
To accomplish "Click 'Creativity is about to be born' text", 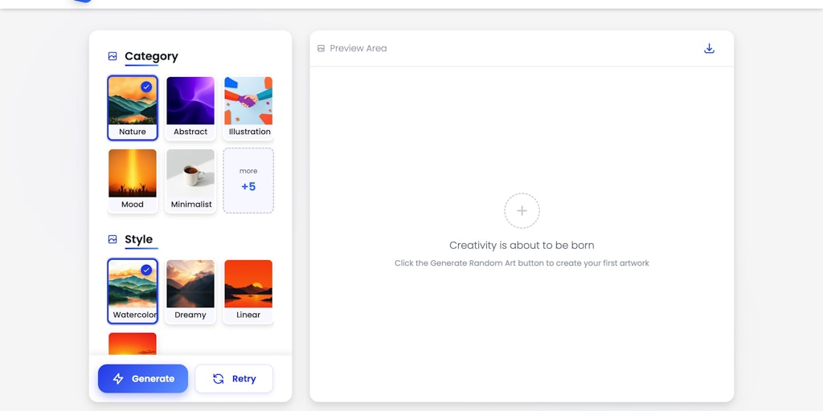I will coord(522,246).
